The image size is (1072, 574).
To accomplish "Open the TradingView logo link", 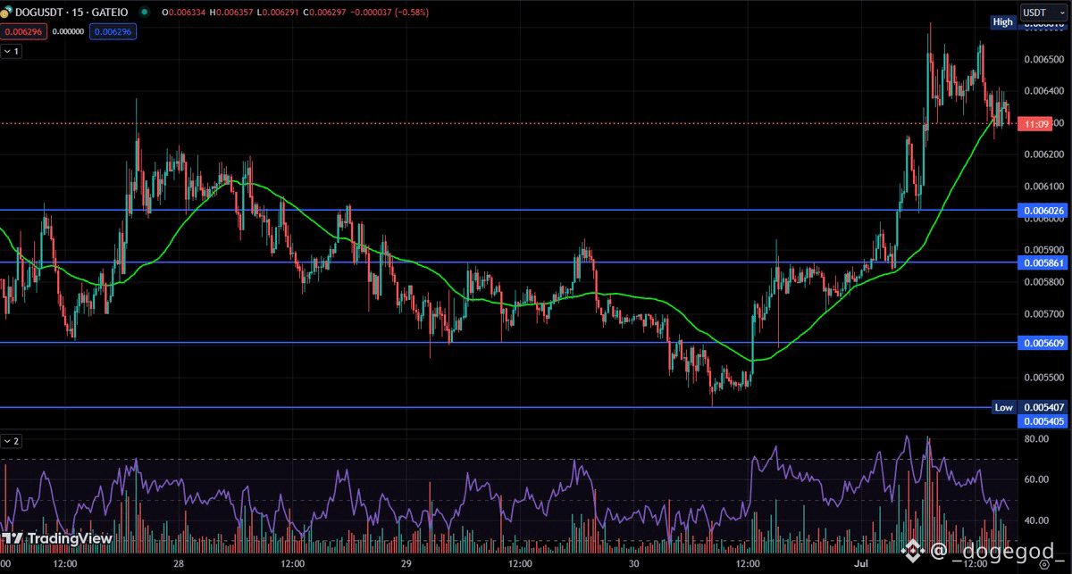I will click(x=56, y=538).
